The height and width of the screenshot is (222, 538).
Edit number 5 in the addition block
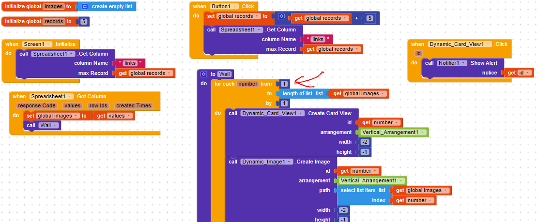tap(369, 18)
